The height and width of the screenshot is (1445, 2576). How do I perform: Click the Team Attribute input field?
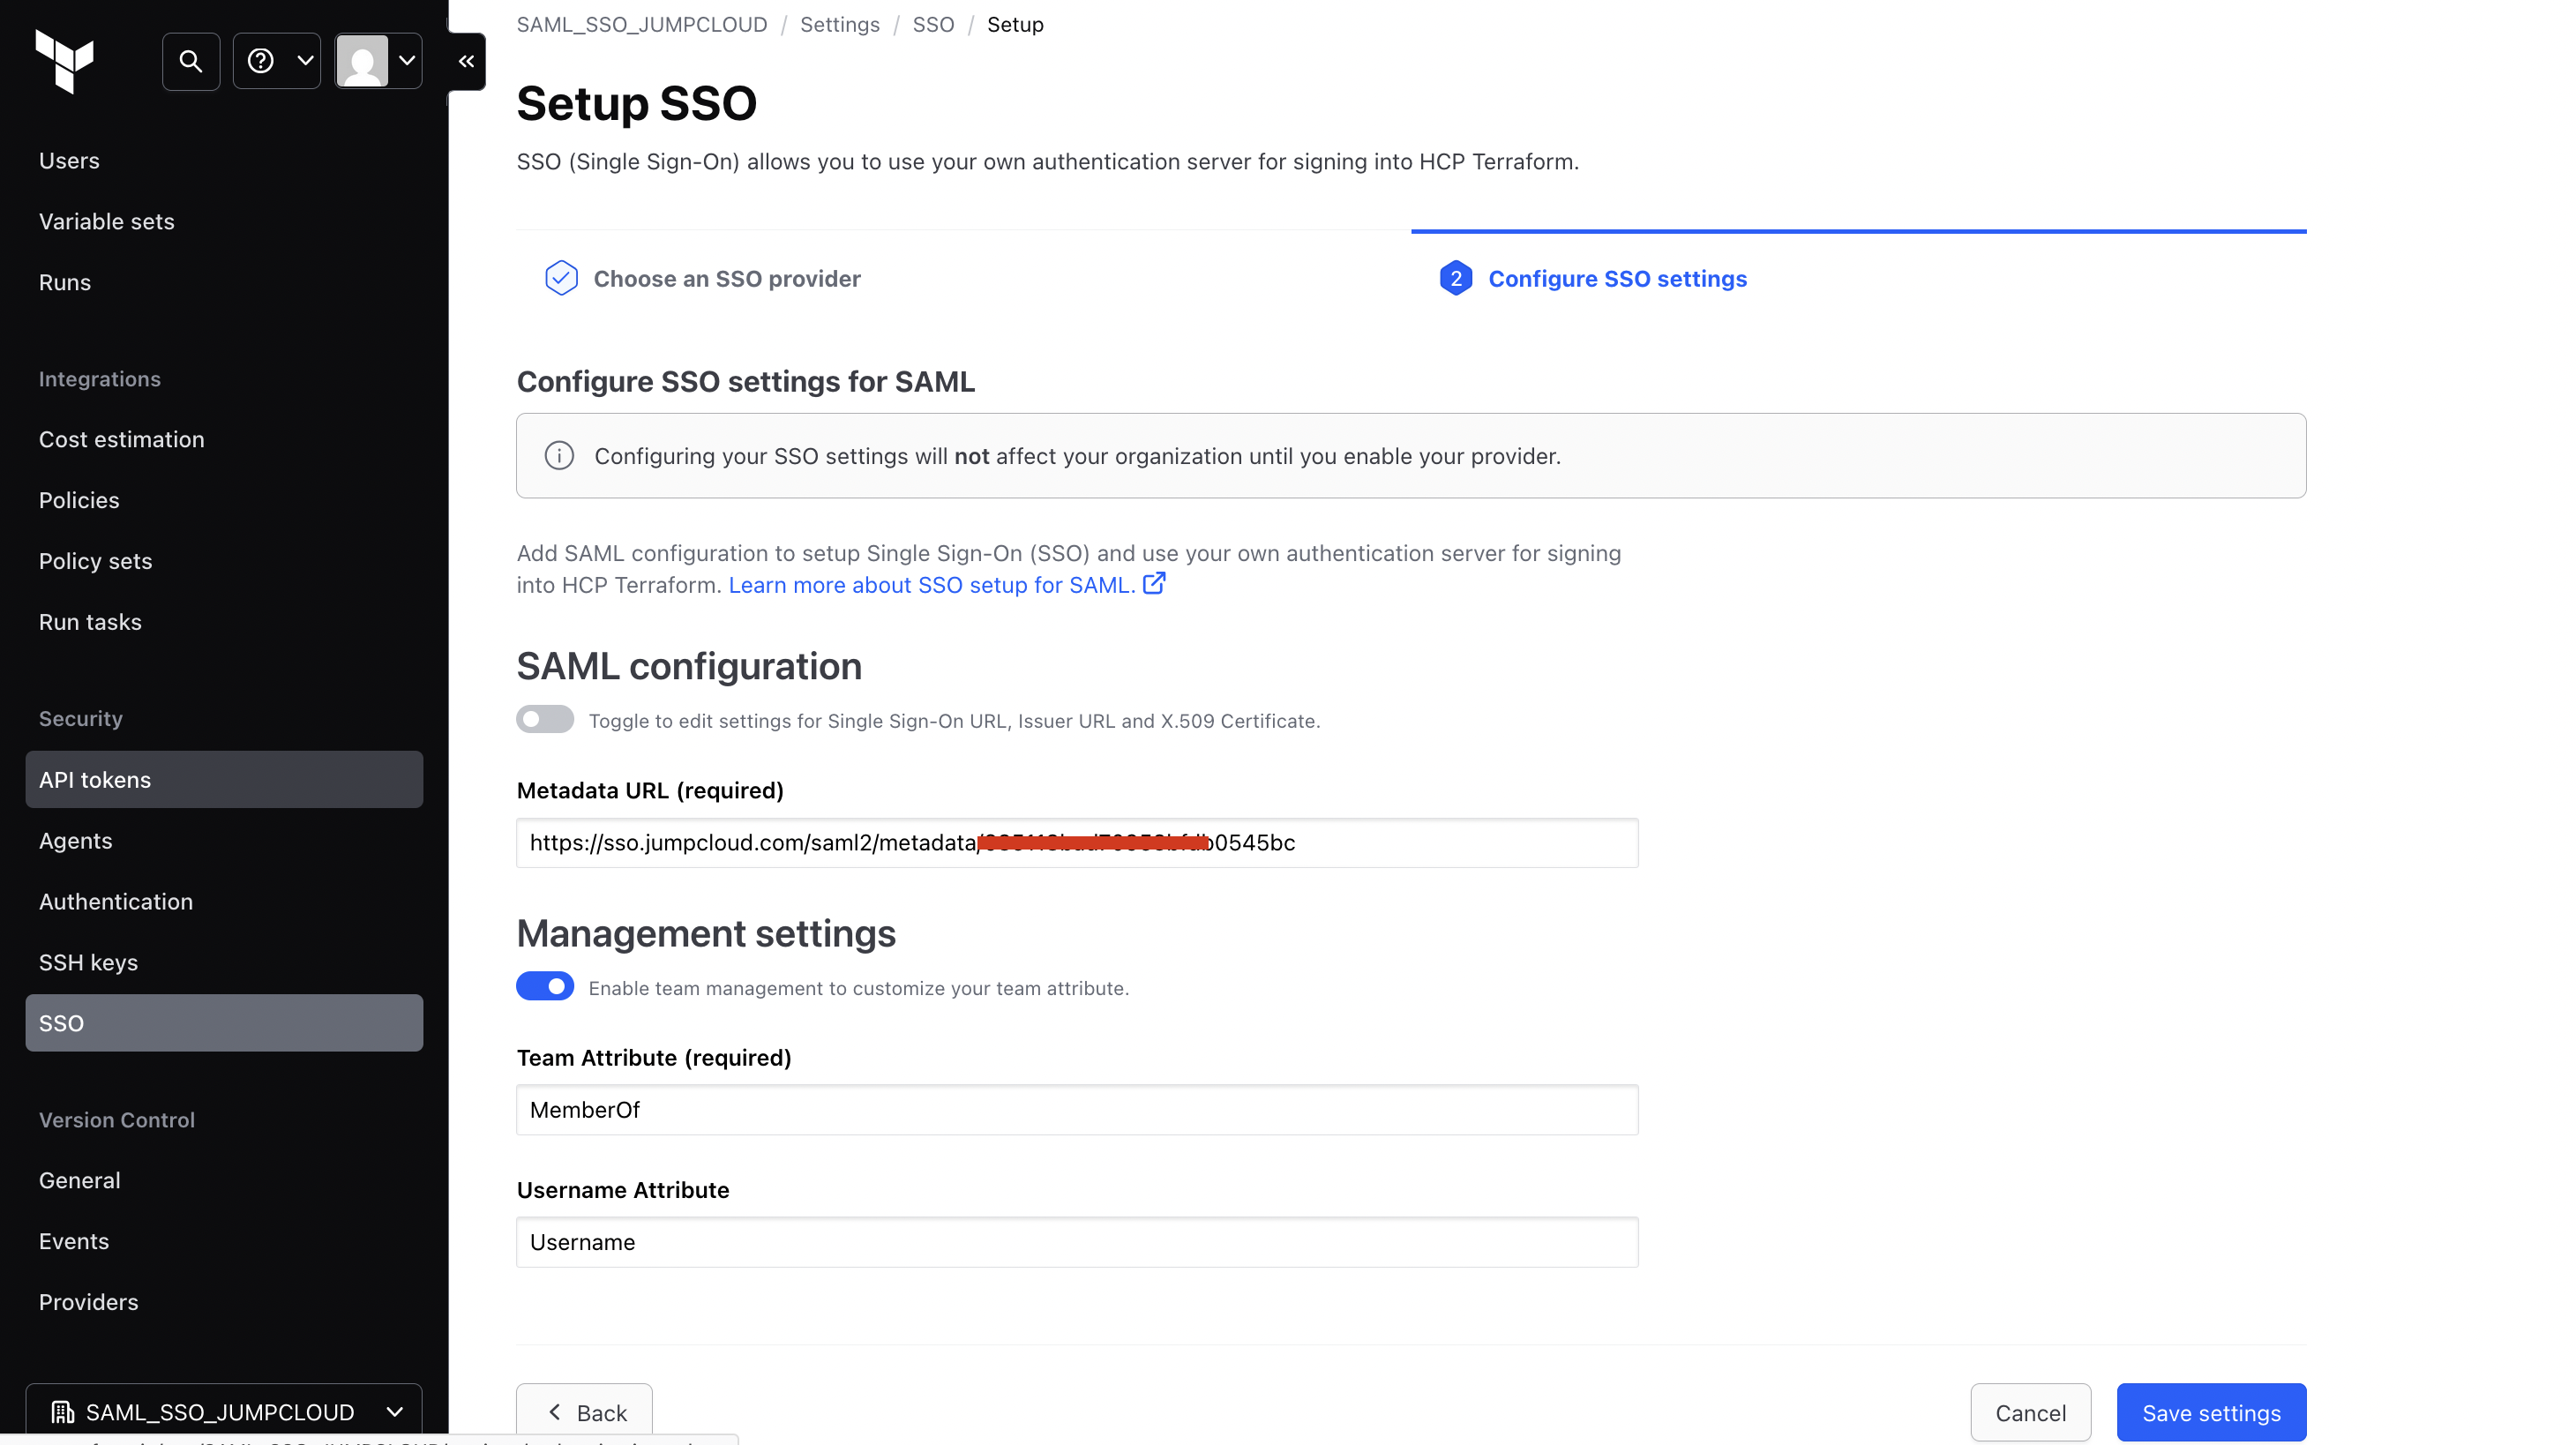click(1077, 1110)
